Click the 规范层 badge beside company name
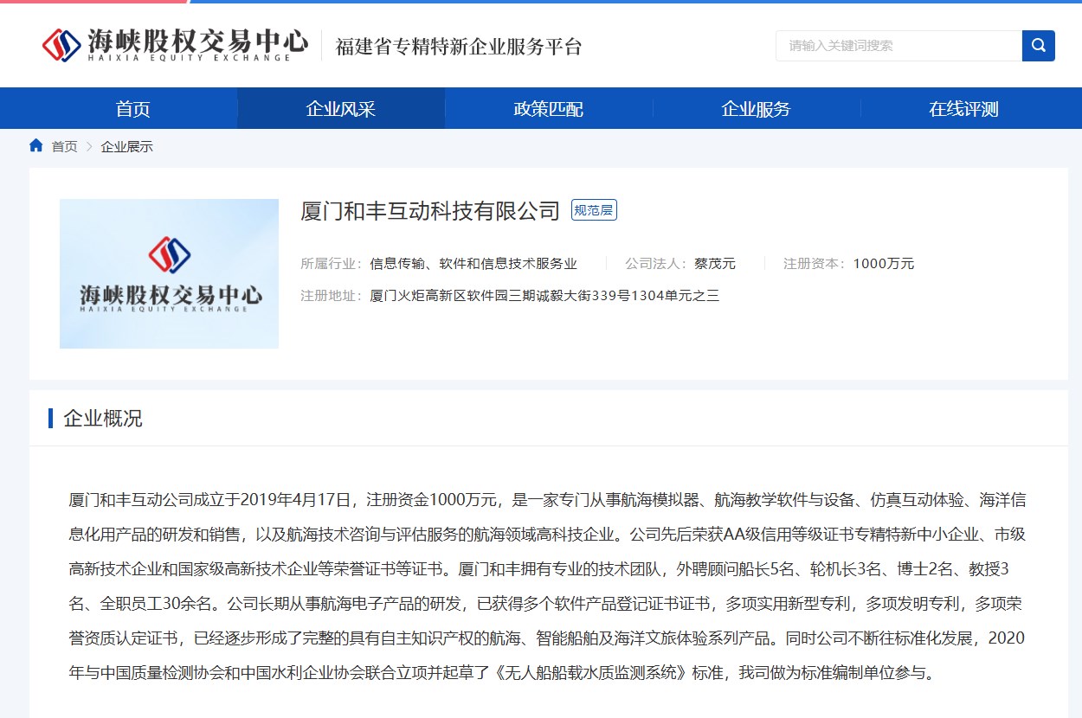1082x718 pixels. [594, 210]
